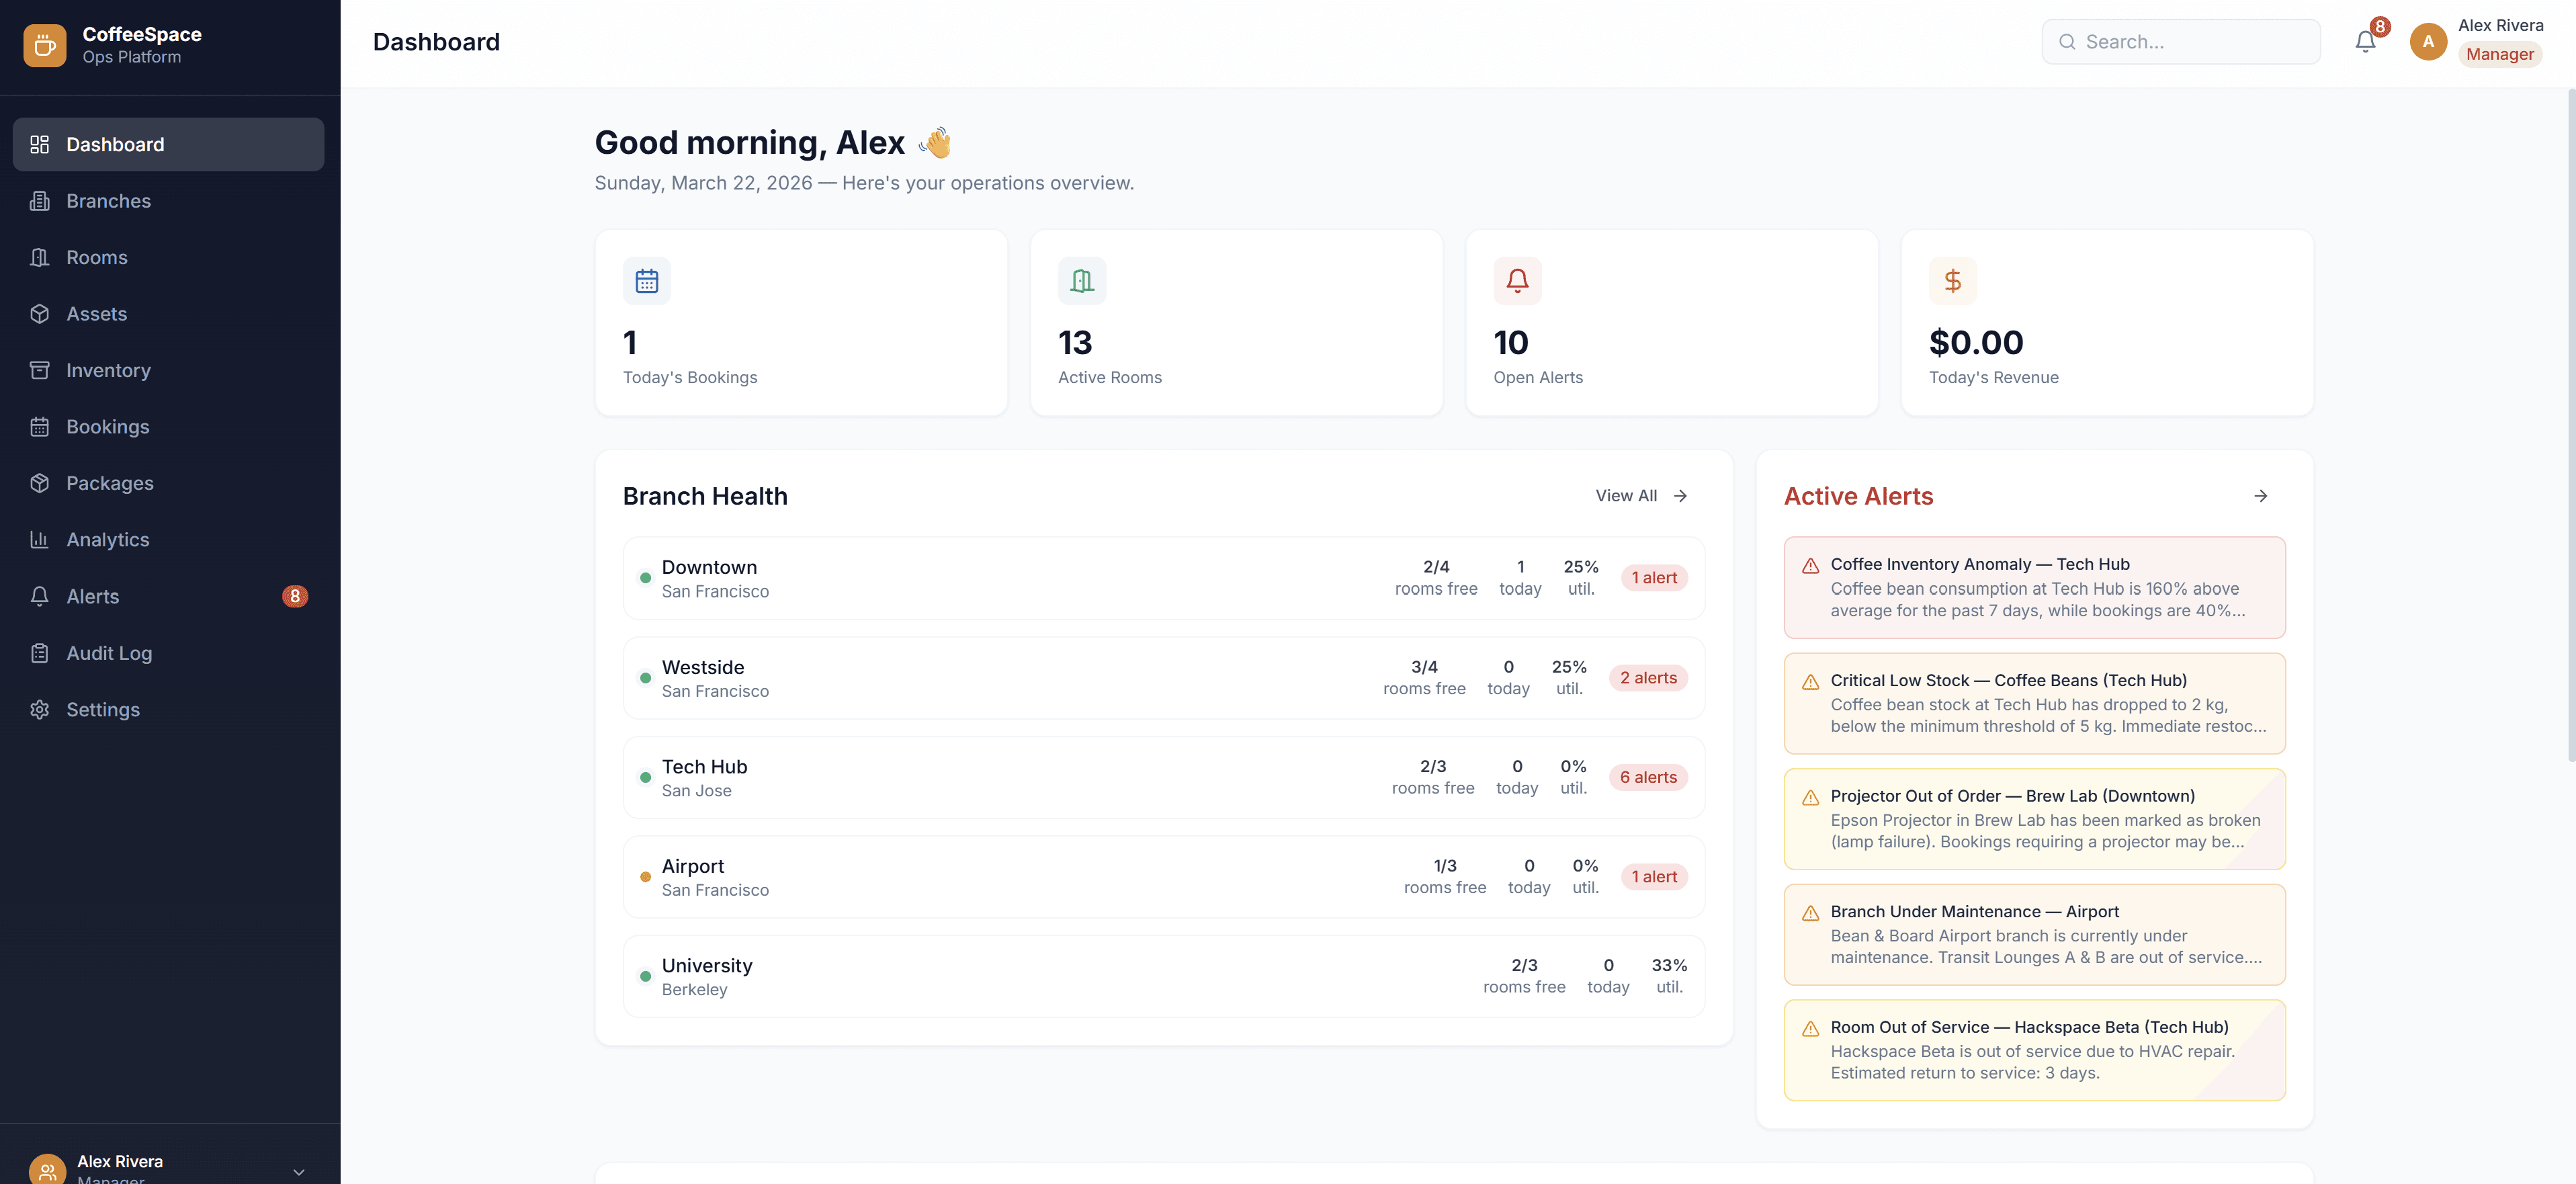Open Analytics using the chart icon

tap(40, 539)
